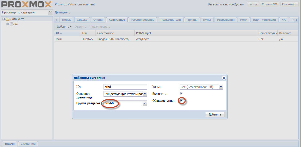
Task: Open the Роли tab
Action: click(x=244, y=20)
